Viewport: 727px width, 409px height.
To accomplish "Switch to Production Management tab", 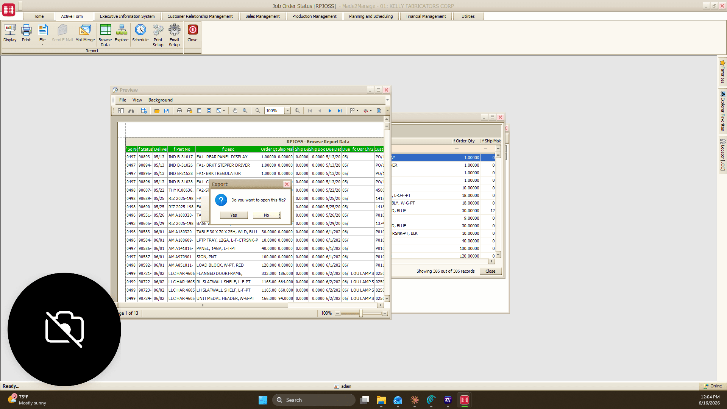I will coord(314,16).
